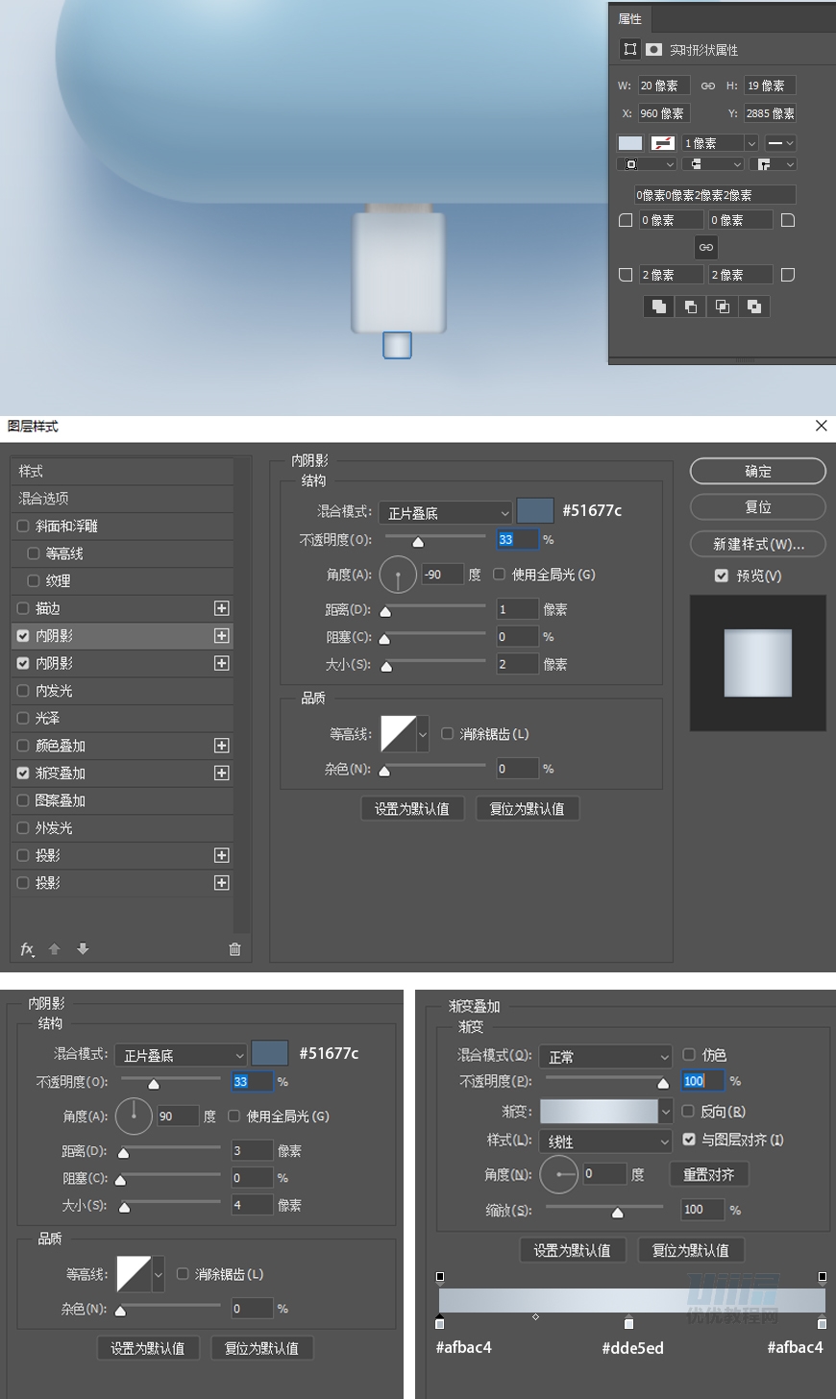Click the gradient overlay 不透明度(P) slider handle
The height and width of the screenshot is (1399, 836).
click(x=663, y=1084)
